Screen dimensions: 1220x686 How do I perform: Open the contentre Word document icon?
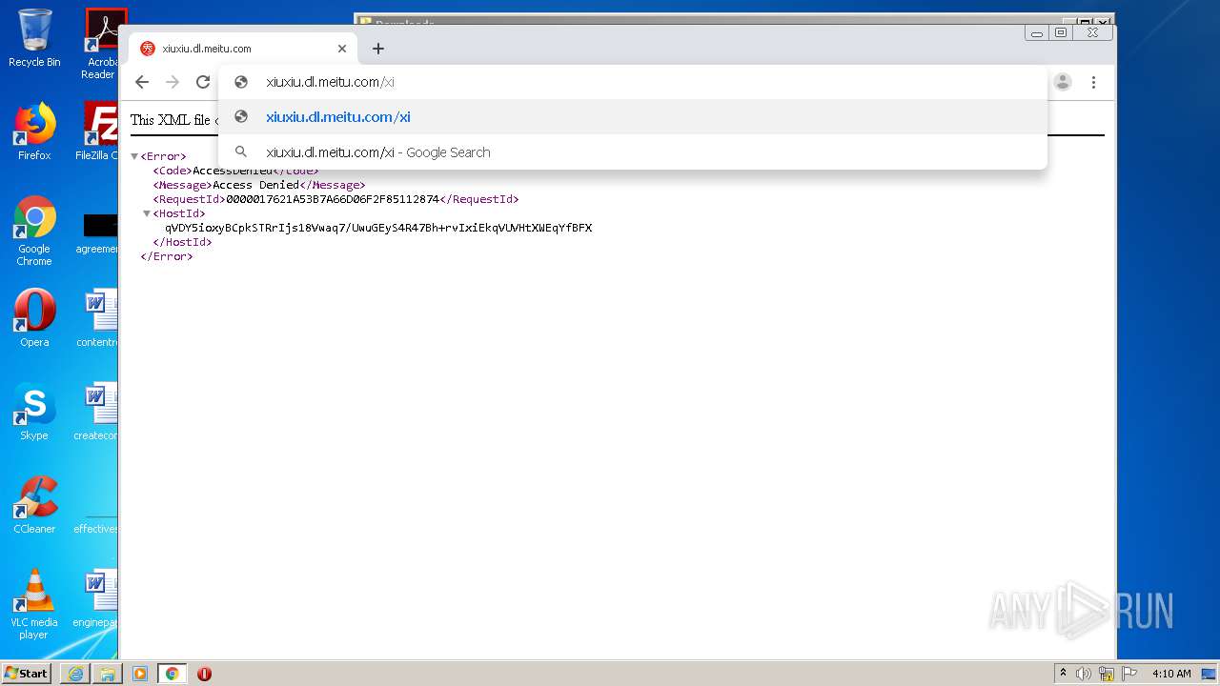click(x=97, y=317)
